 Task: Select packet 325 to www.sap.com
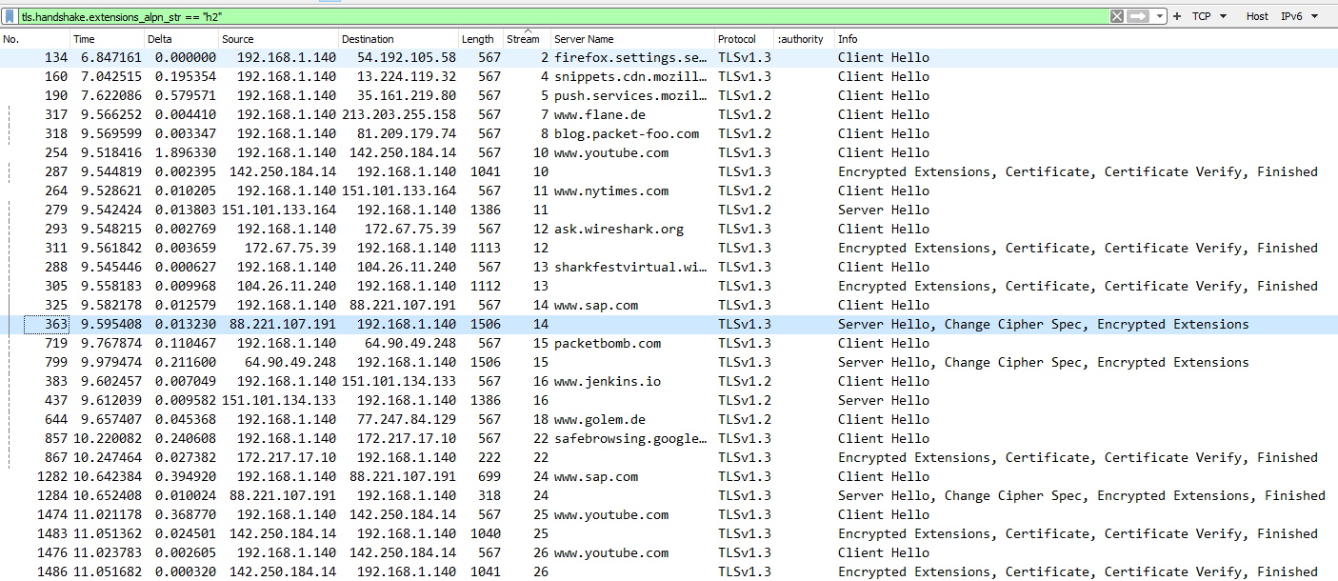click(669, 305)
